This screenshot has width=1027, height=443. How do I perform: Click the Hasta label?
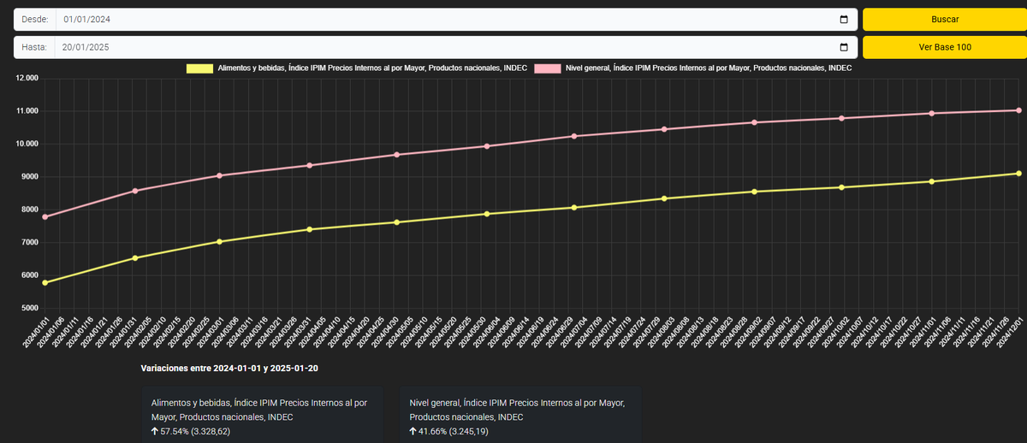tap(34, 47)
